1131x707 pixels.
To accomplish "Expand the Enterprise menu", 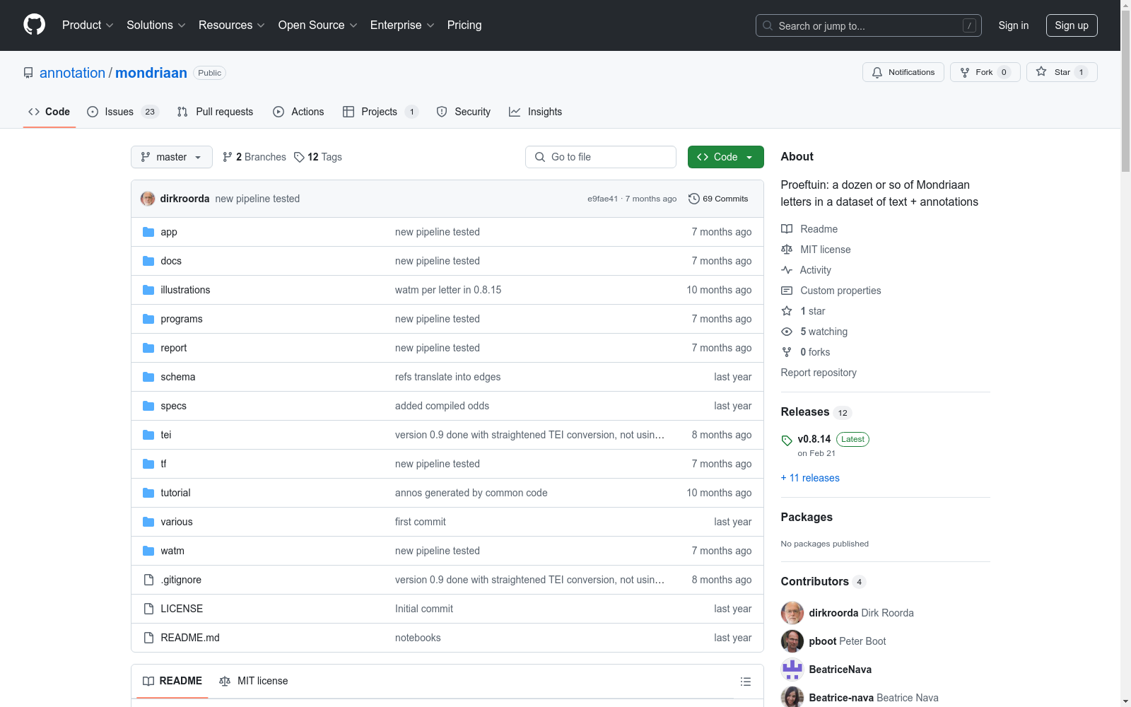I will click(402, 25).
